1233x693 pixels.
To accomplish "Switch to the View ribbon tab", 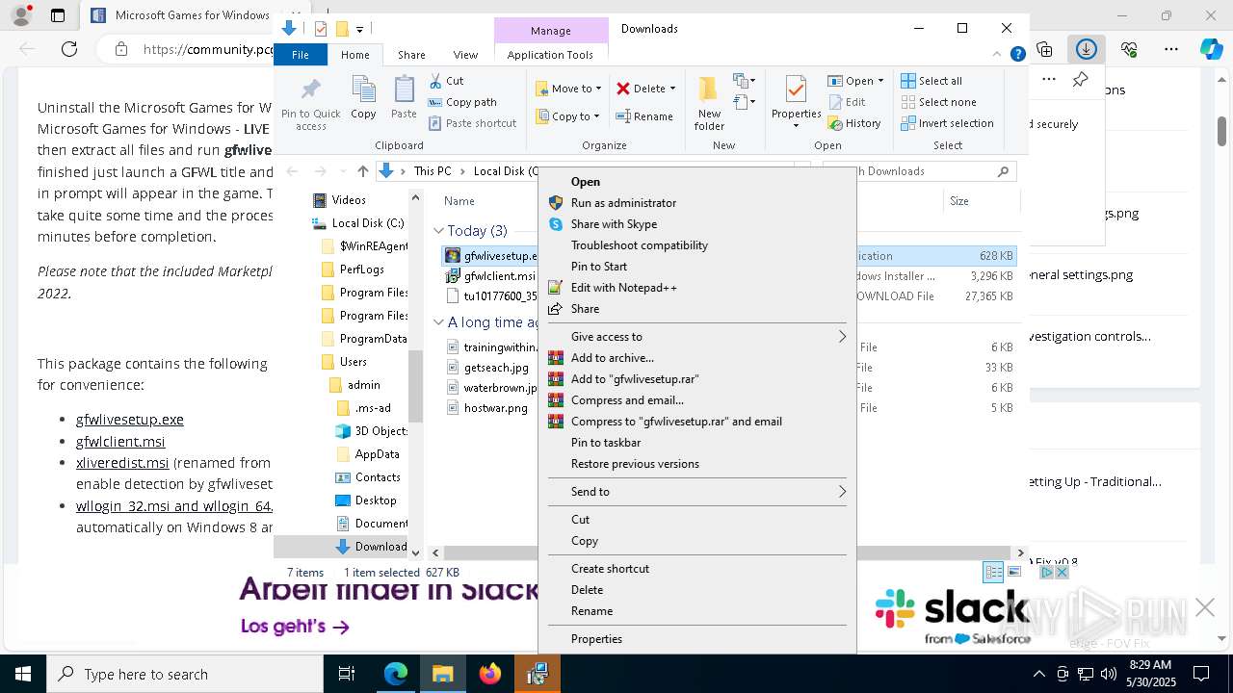I will [465, 55].
